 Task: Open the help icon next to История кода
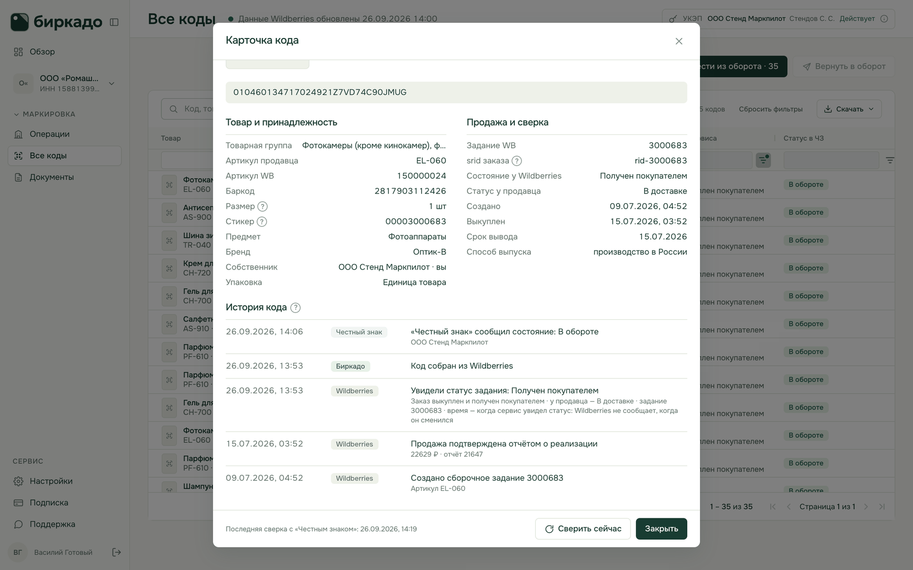click(295, 308)
